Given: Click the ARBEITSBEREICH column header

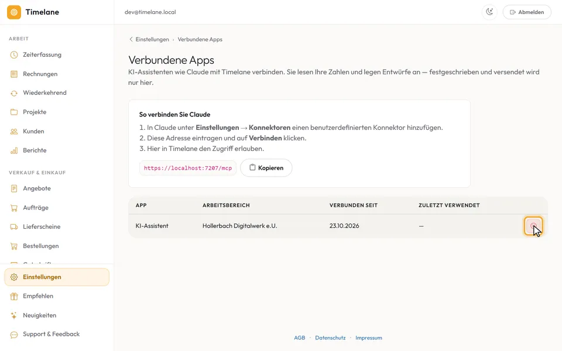Looking at the screenshot, I should point(226,205).
